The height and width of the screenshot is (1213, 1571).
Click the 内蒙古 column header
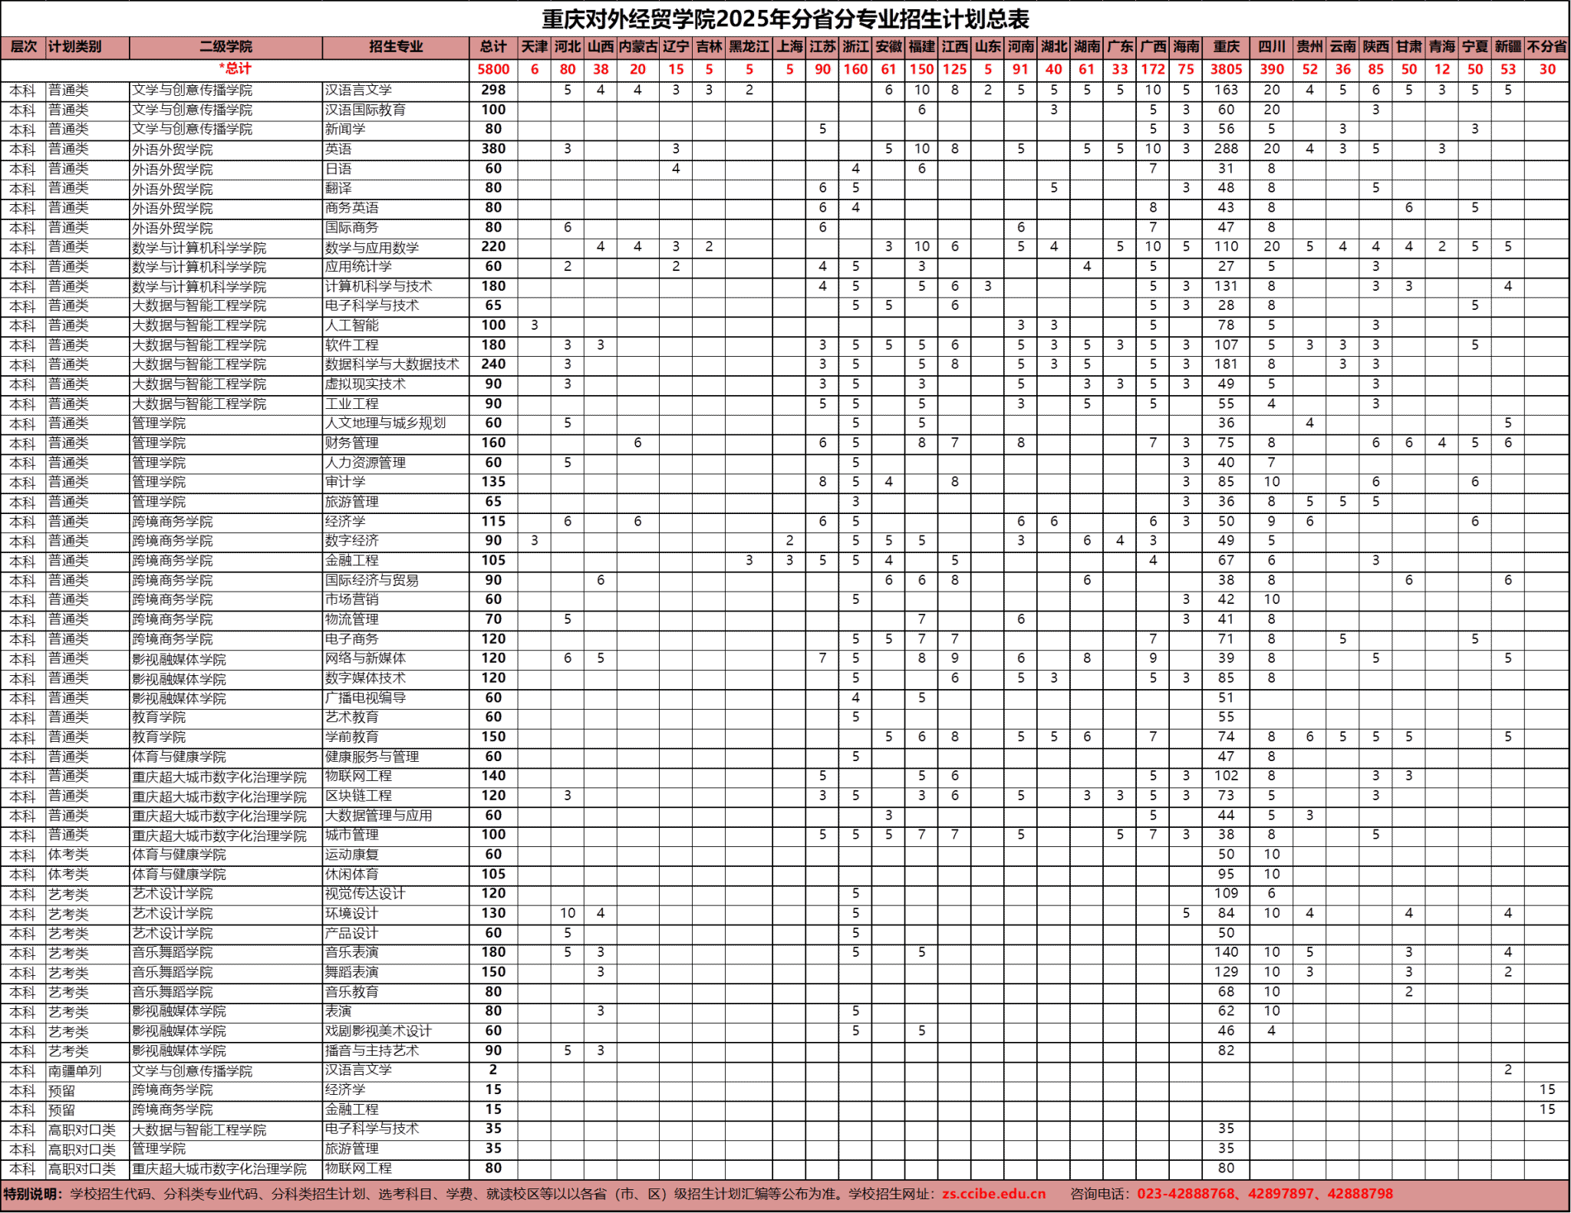pyautogui.click(x=637, y=47)
